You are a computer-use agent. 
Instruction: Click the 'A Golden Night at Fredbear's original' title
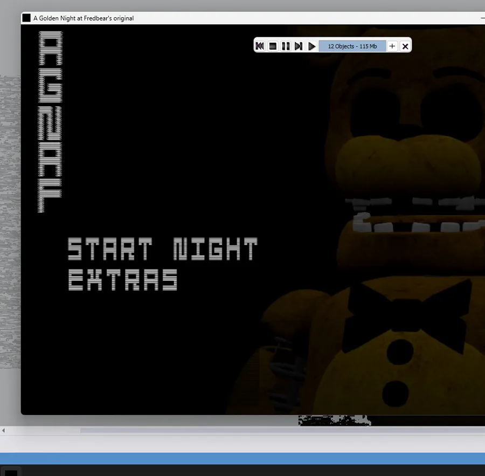point(84,18)
